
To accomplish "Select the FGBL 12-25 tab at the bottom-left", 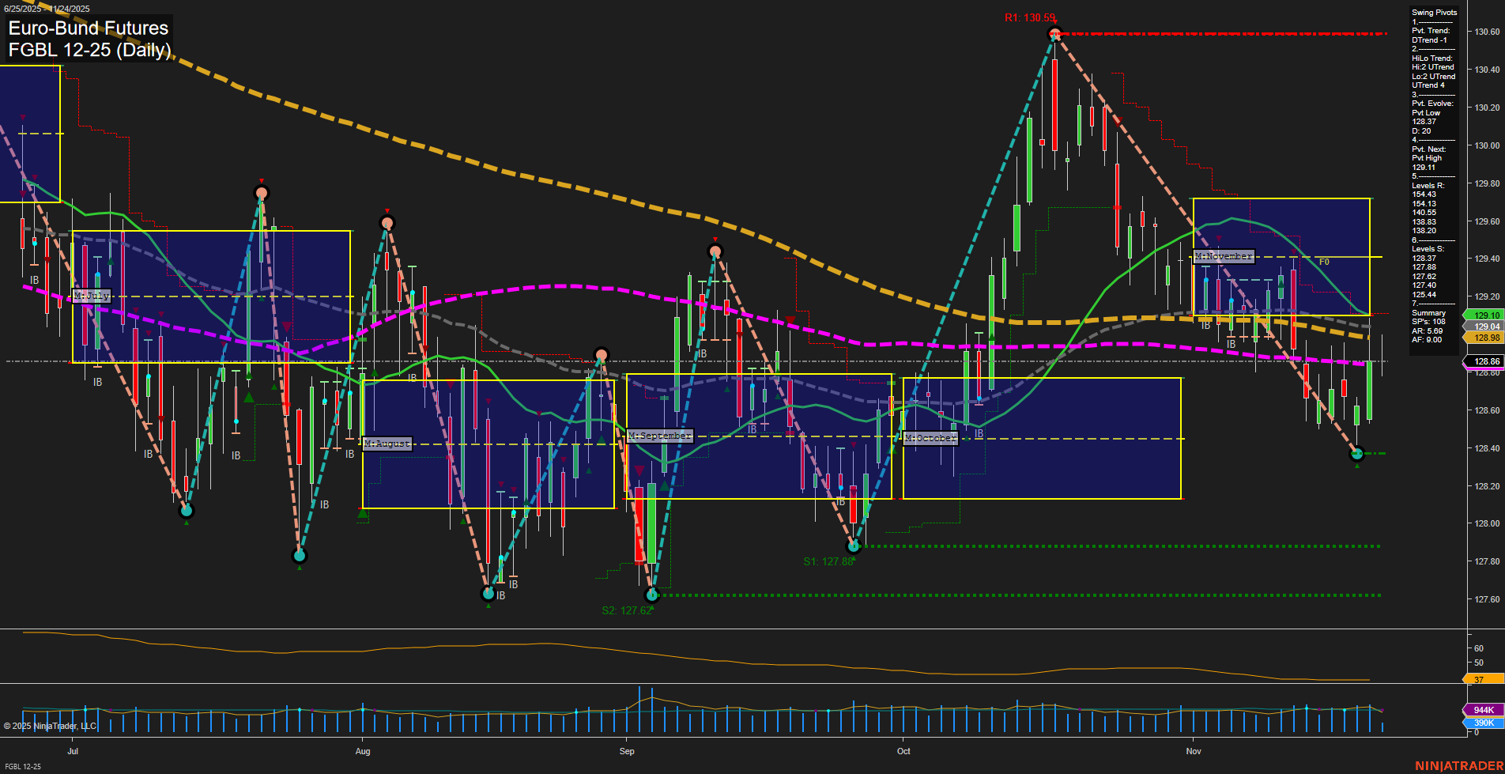I will click(22, 767).
